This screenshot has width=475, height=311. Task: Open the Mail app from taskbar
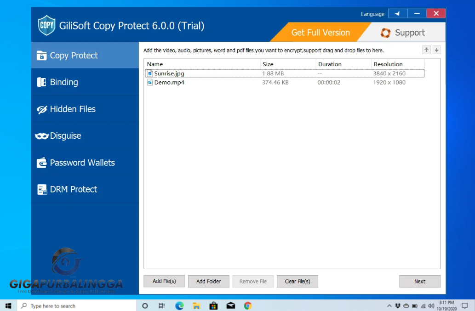pyautogui.click(x=231, y=305)
